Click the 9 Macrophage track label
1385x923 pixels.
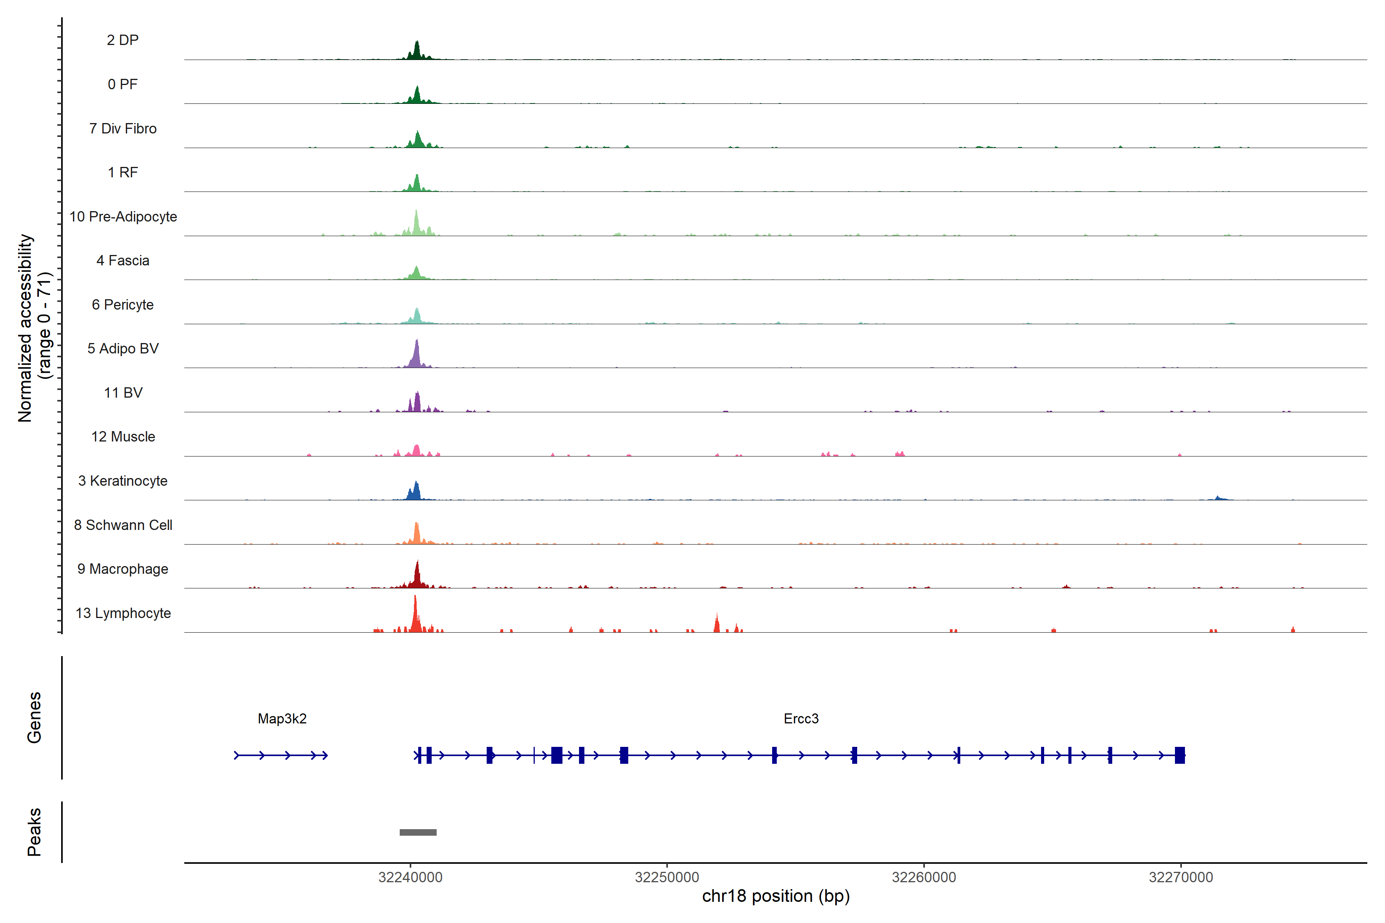pos(123,569)
